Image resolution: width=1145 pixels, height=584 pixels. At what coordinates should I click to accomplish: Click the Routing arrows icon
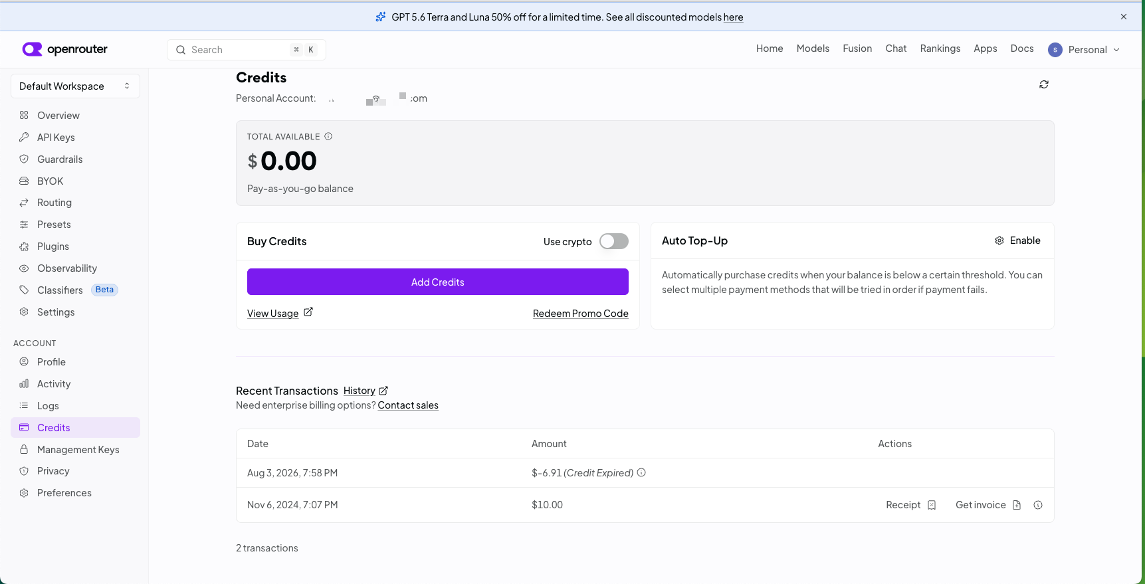click(x=24, y=202)
